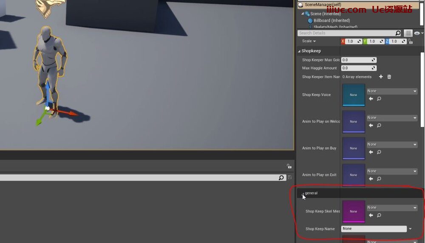Collapse the general category section
The width and height of the screenshot is (425, 243).
[x=303, y=193]
